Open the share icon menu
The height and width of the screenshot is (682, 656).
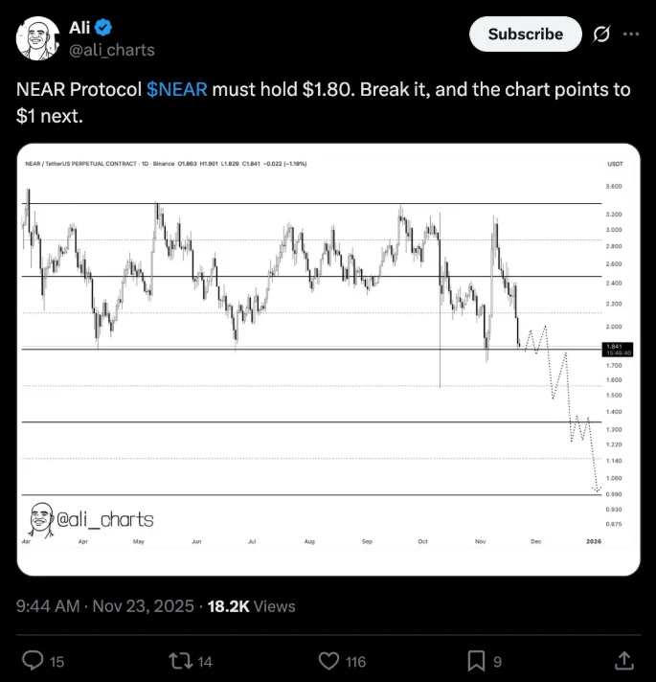623,660
